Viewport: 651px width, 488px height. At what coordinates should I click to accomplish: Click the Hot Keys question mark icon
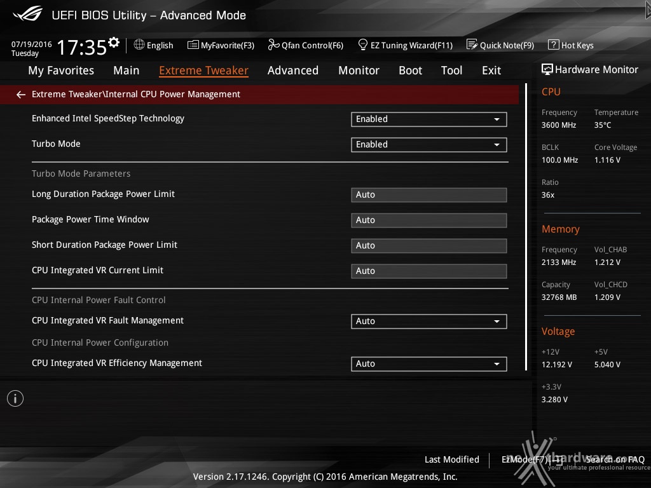pyautogui.click(x=554, y=44)
